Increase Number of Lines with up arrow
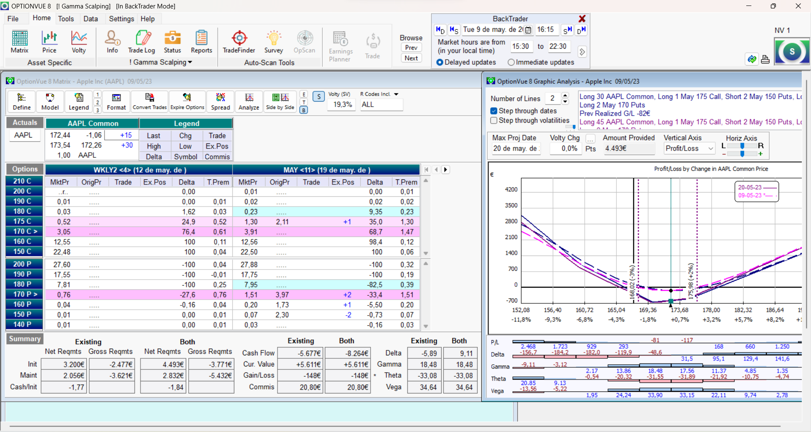Screen dimensions: 811x432 [x=565, y=95]
